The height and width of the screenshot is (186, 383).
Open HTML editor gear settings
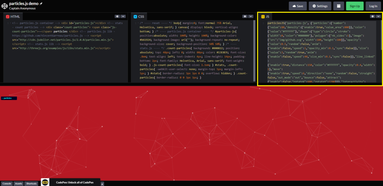point(117,16)
